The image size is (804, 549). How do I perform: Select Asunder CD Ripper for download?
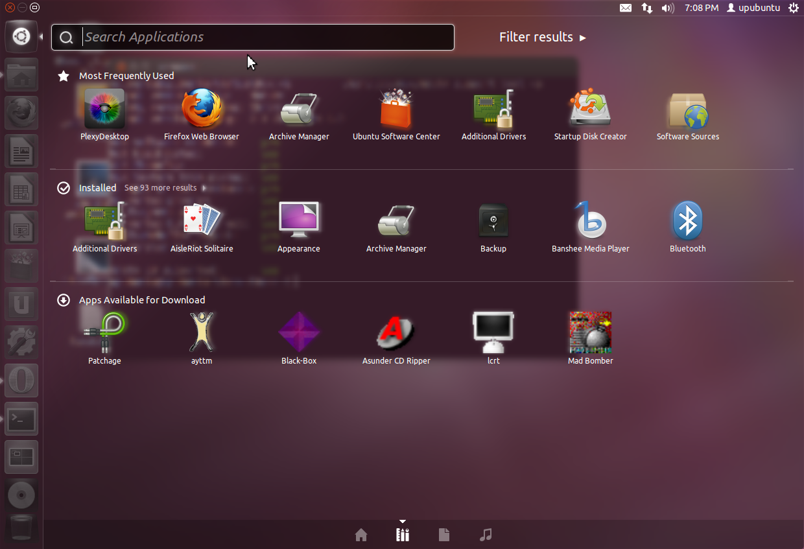pyautogui.click(x=396, y=339)
